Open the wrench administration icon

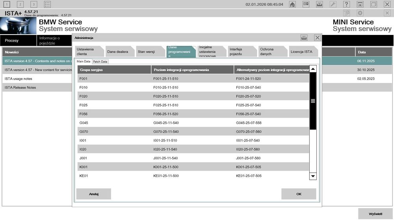pyautogui.click(x=333, y=4)
